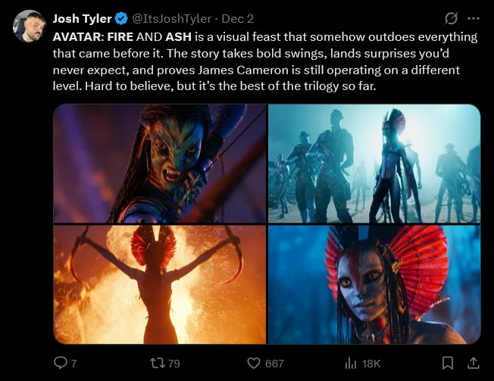
Task: Click the blue verified badge
Action: pyautogui.click(x=120, y=18)
